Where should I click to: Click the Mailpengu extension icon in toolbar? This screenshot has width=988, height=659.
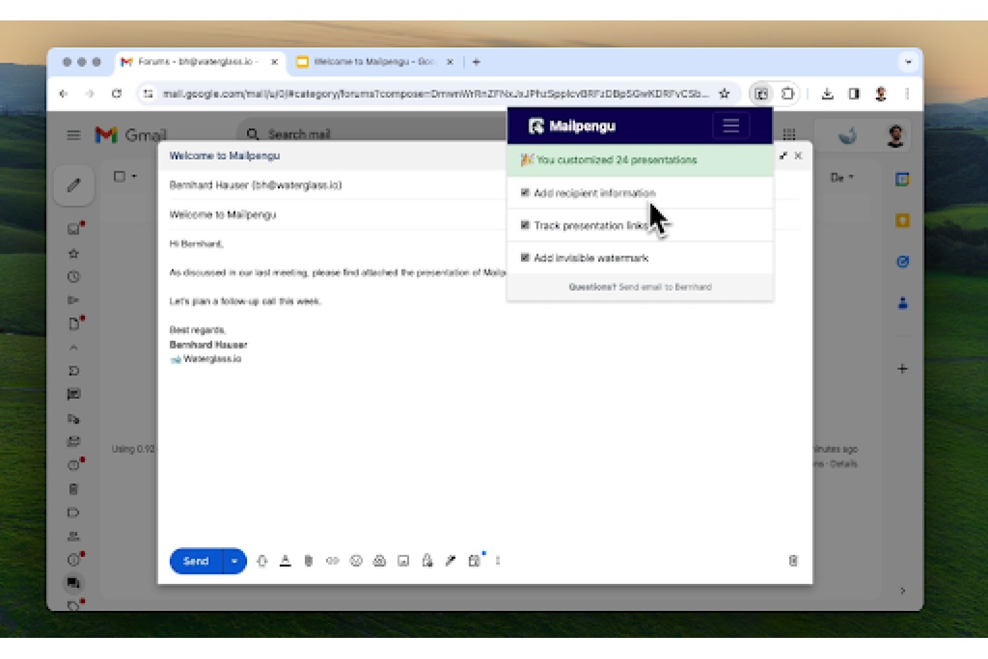[x=761, y=94]
